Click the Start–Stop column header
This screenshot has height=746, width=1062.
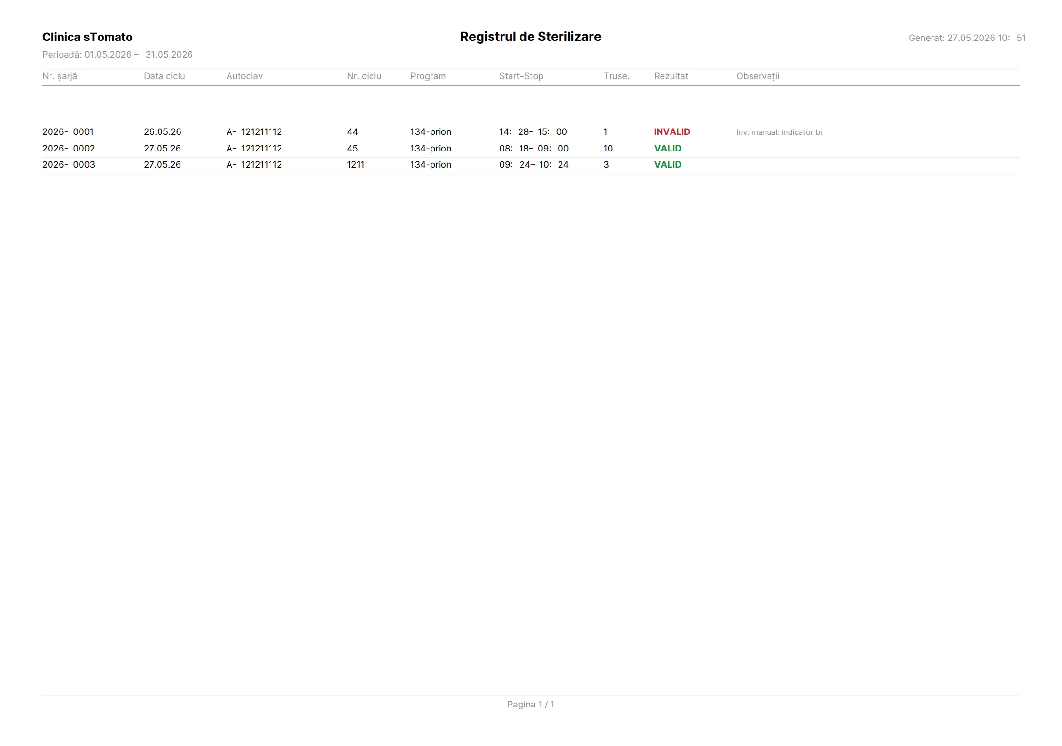click(x=521, y=76)
